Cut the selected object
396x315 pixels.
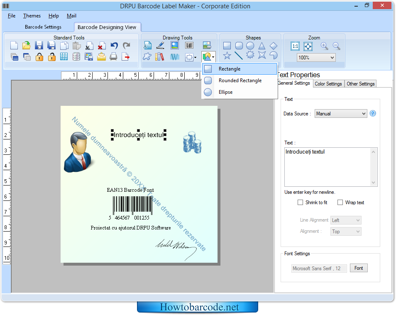click(x=88, y=46)
